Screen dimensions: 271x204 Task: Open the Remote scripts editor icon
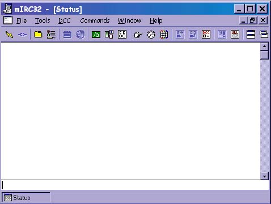coord(122,35)
